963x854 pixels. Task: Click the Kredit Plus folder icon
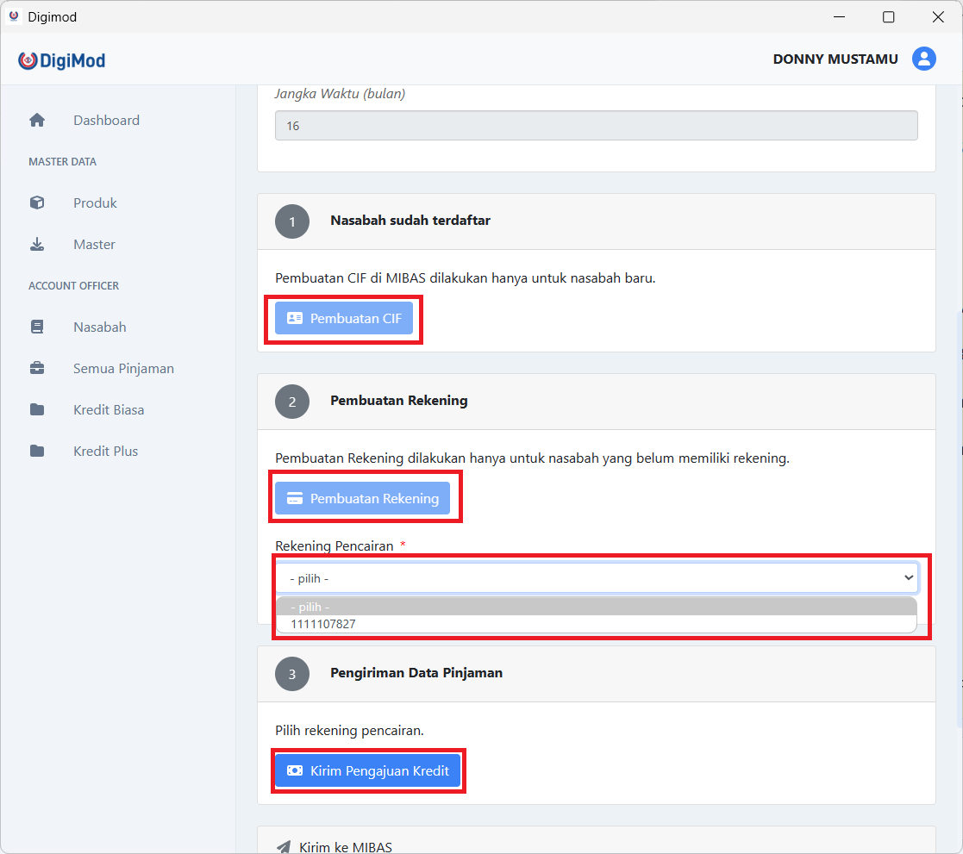click(x=37, y=452)
